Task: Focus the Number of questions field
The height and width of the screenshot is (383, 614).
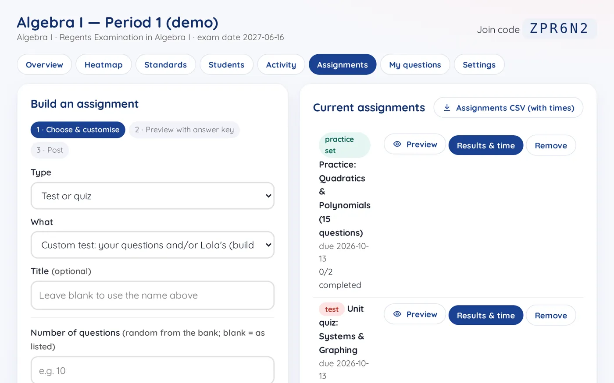Action: coord(153,370)
